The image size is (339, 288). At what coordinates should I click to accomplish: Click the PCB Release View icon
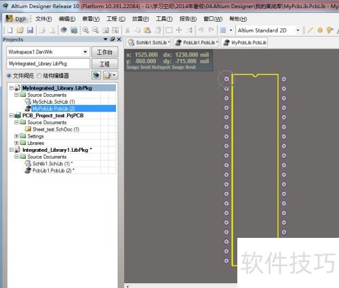coord(74,30)
